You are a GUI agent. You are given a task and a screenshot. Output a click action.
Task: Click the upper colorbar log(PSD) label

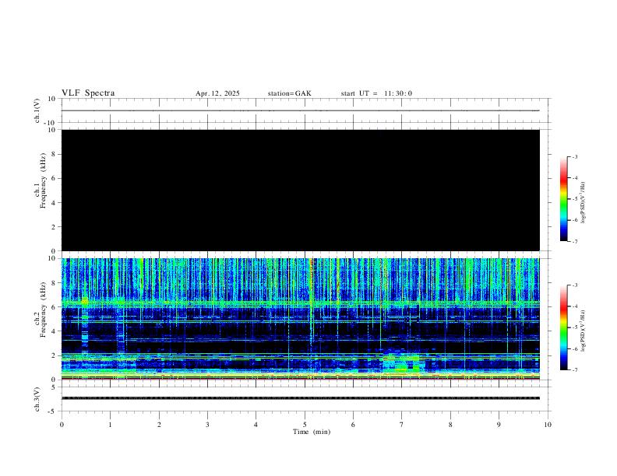pos(584,202)
